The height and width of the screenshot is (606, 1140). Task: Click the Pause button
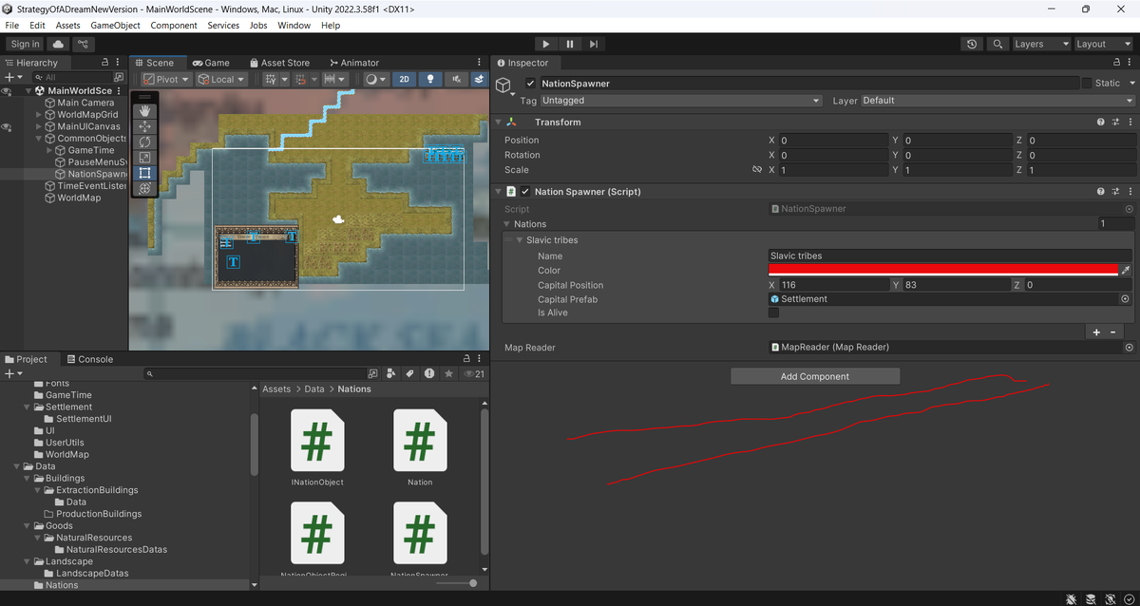point(570,44)
